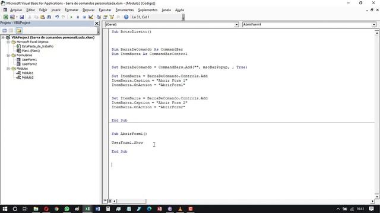Click the code window scroll-up arrow
This screenshot has height=213, width=380.
(x=377, y=33)
